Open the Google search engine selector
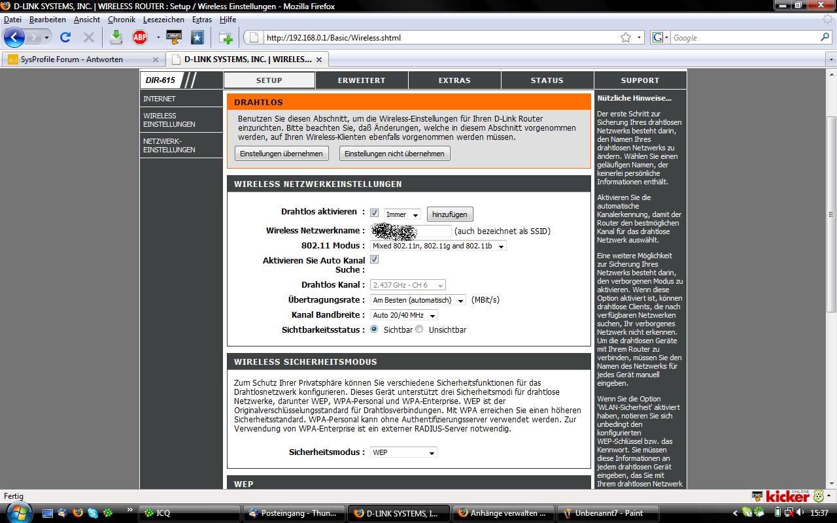Viewport: 837px width, 523px height. click(660, 37)
